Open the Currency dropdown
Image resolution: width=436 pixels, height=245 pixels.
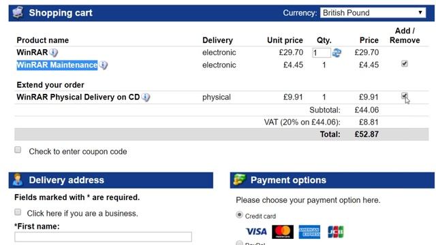[373, 13]
